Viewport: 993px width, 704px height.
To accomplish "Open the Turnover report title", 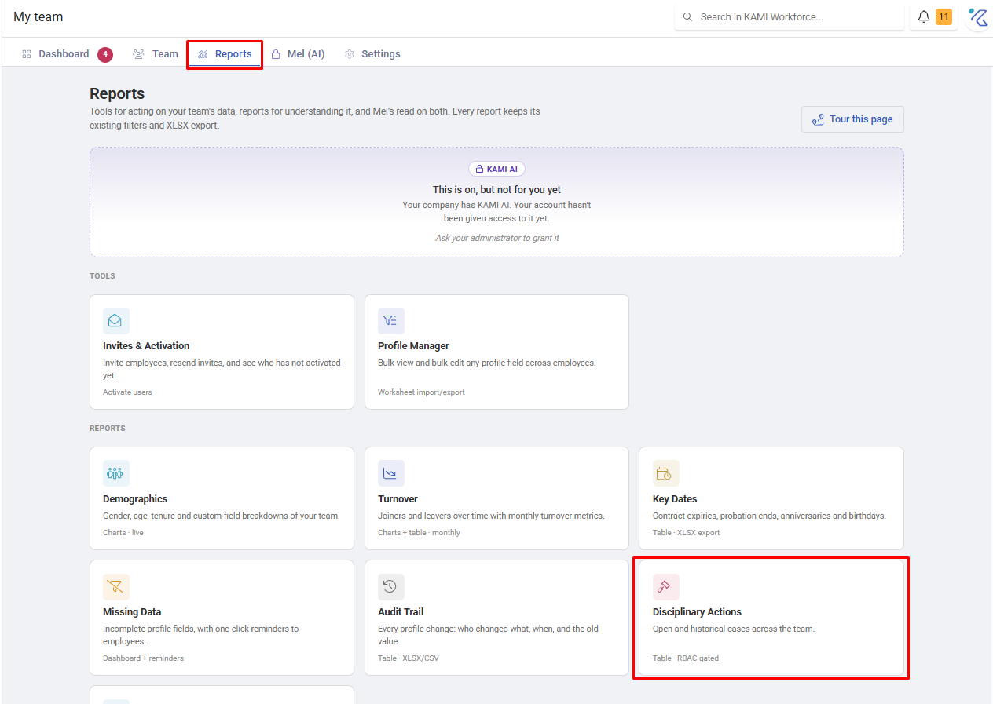I will point(398,498).
